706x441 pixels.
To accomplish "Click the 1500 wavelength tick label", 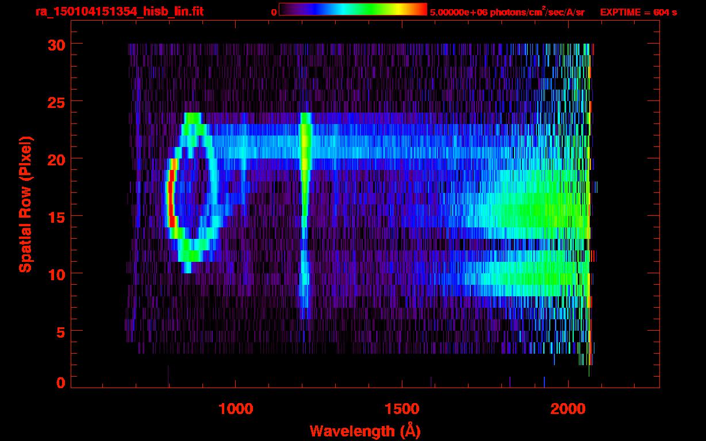I will click(402, 408).
